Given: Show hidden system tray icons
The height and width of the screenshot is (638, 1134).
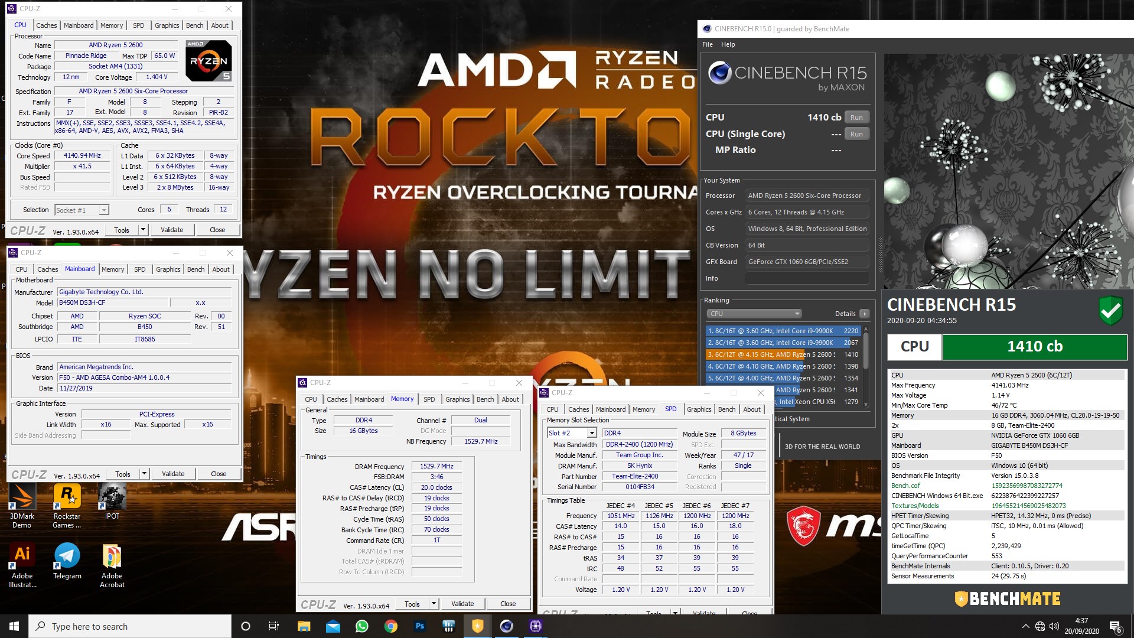Looking at the screenshot, I should point(1025,626).
